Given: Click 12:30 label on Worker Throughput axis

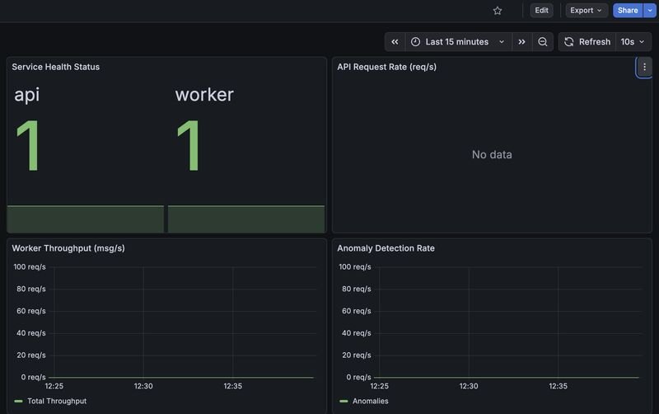Looking at the screenshot, I should point(143,386).
